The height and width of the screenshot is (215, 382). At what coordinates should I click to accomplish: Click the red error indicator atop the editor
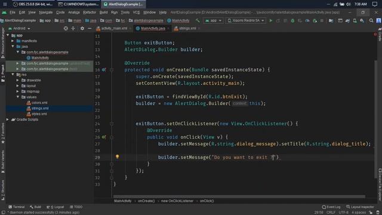click(x=375, y=35)
